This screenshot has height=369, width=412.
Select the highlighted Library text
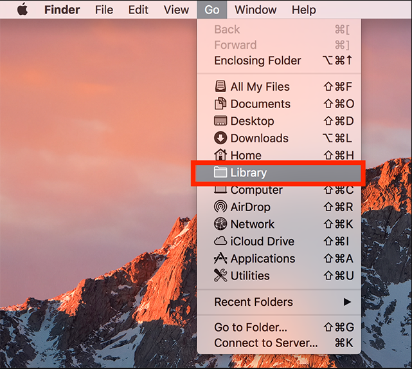249,173
